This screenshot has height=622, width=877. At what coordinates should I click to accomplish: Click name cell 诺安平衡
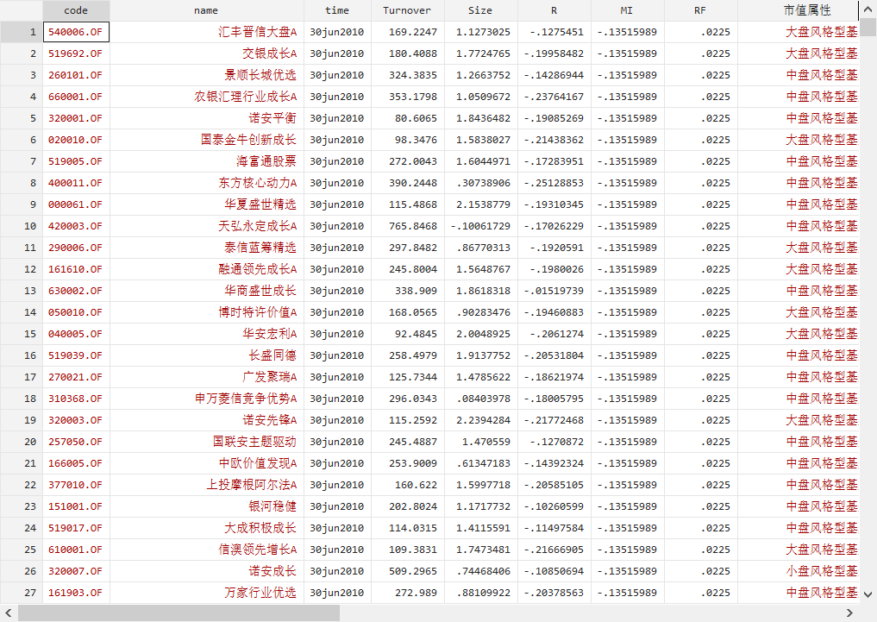point(206,118)
